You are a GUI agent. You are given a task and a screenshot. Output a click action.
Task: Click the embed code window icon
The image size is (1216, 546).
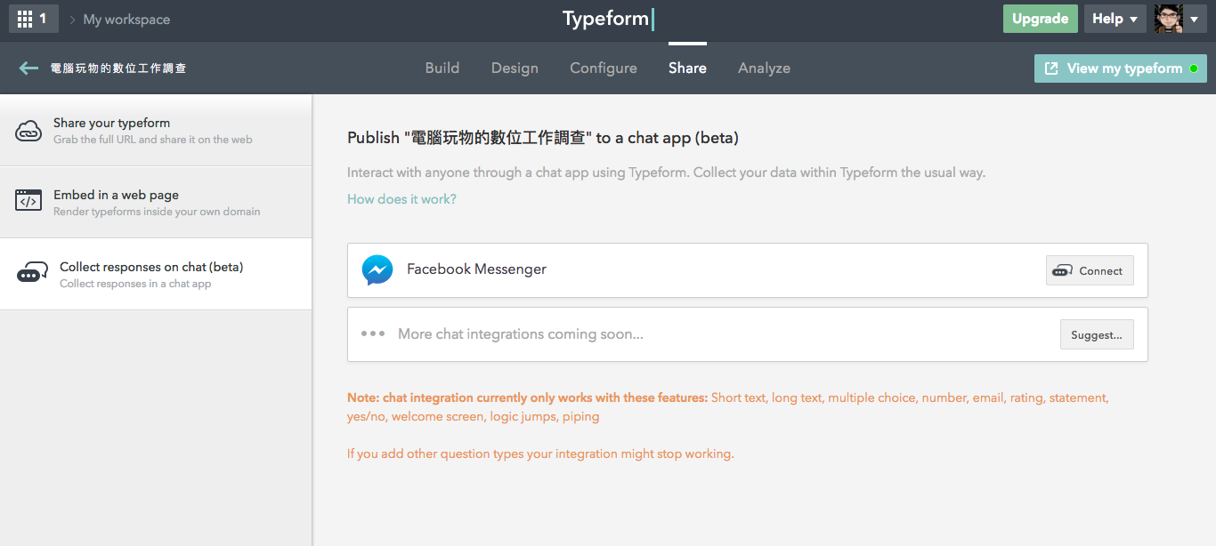tap(28, 201)
